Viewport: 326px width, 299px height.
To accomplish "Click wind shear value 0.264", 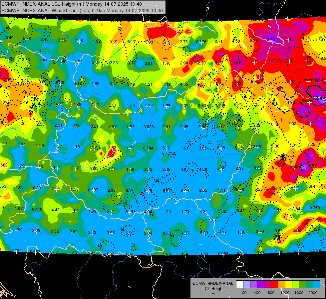I will coord(17,230).
